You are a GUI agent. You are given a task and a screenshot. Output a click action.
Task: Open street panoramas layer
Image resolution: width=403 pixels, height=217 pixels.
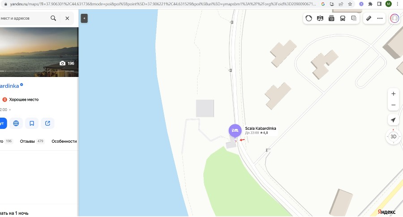click(320, 18)
